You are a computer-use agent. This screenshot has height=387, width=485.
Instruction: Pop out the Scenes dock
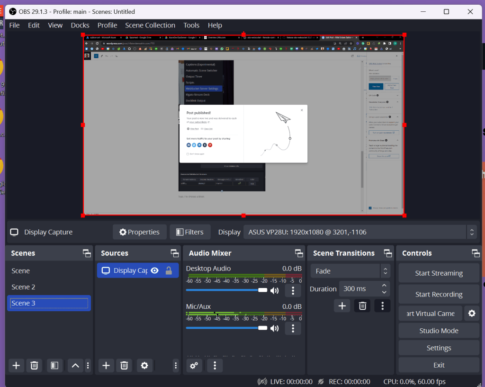87,253
